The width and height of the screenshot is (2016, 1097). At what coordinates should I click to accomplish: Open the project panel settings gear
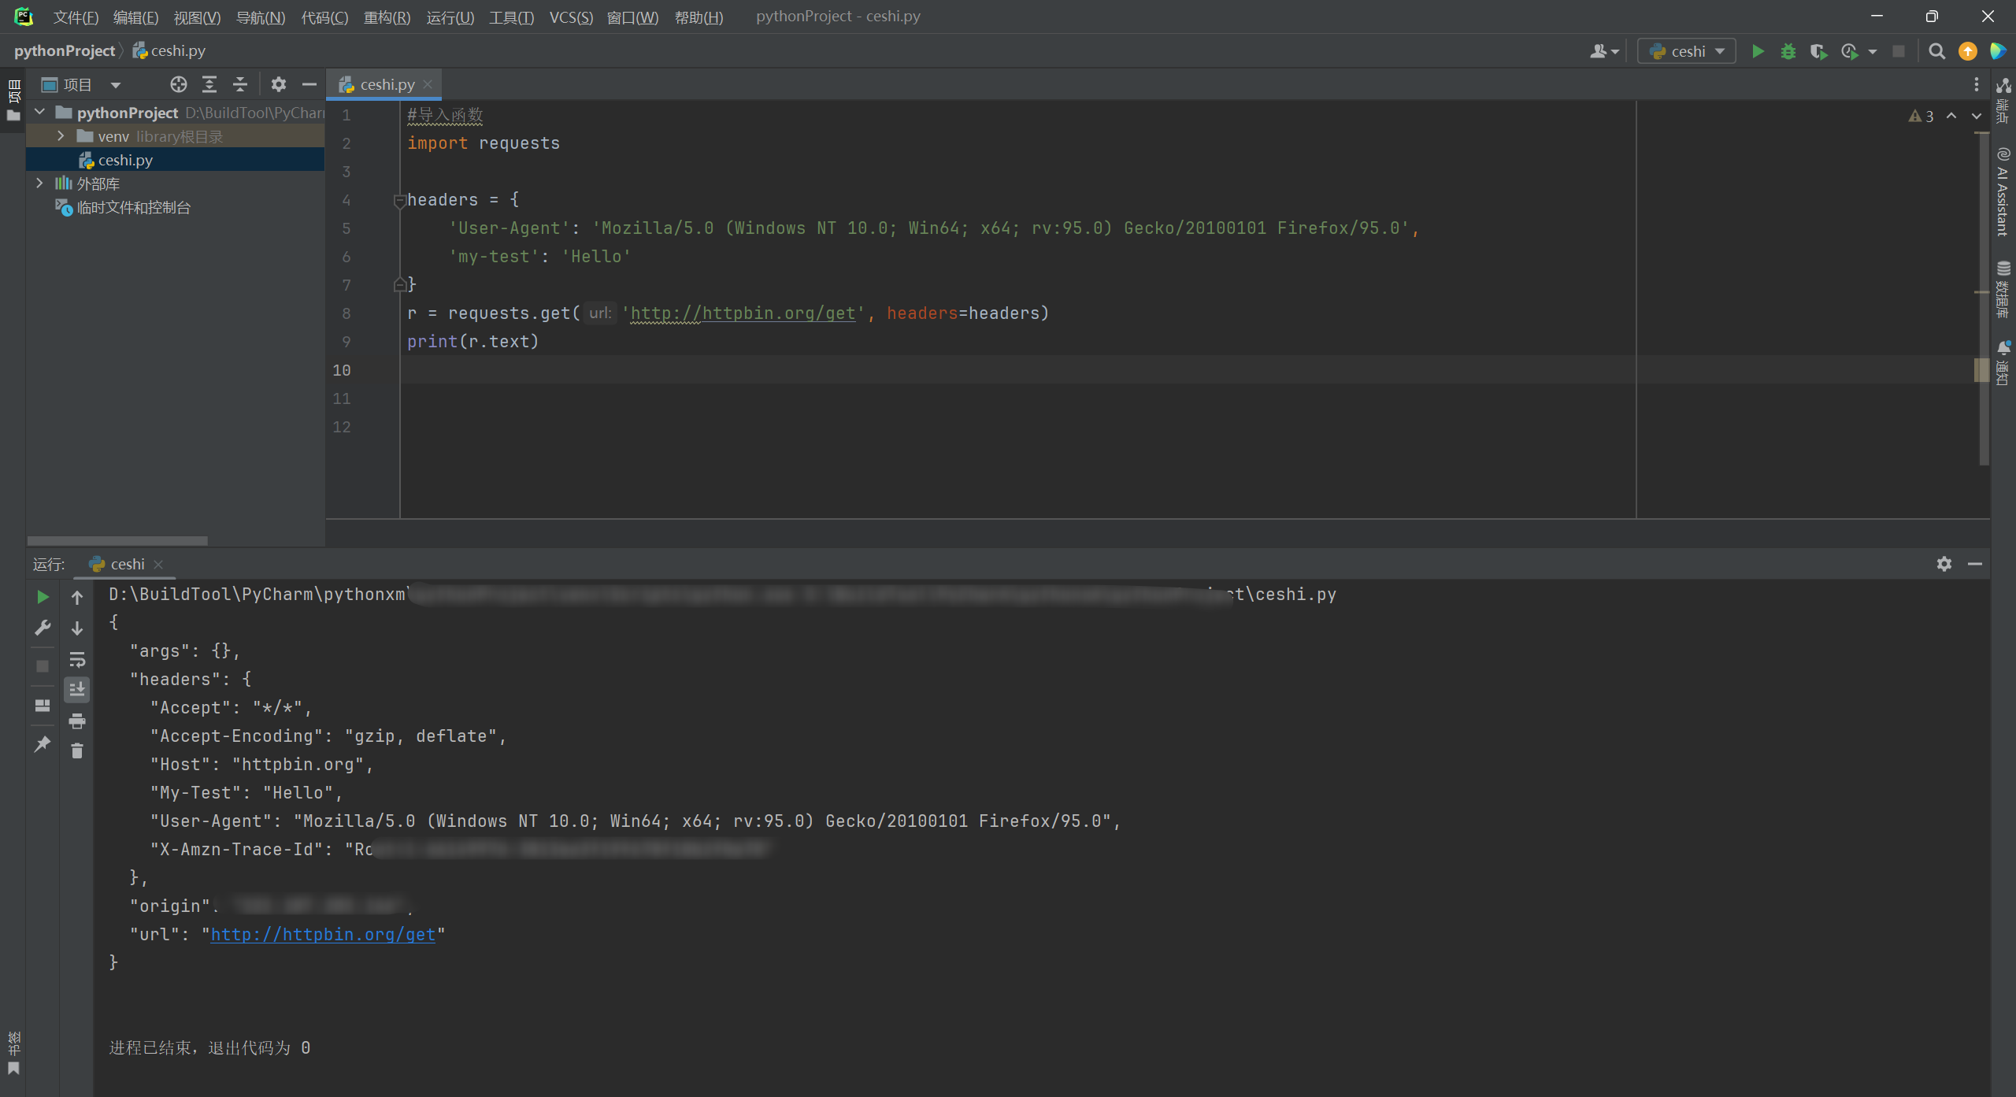click(279, 84)
